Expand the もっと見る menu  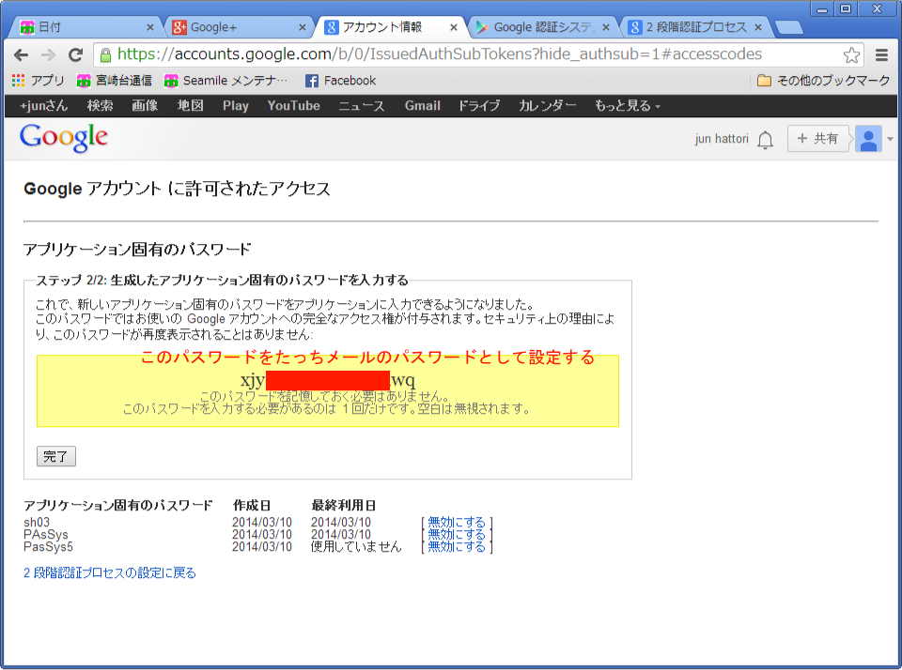click(628, 106)
